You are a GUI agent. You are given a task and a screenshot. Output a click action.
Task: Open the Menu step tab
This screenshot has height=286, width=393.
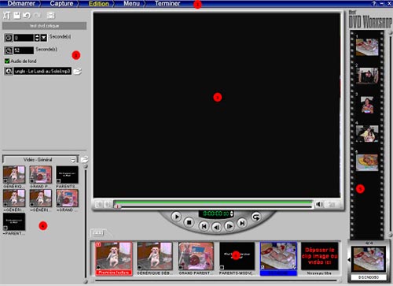pyautogui.click(x=131, y=4)
